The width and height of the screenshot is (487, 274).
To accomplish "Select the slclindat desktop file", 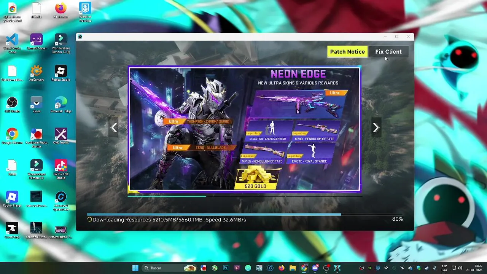I will coord(37,11).
